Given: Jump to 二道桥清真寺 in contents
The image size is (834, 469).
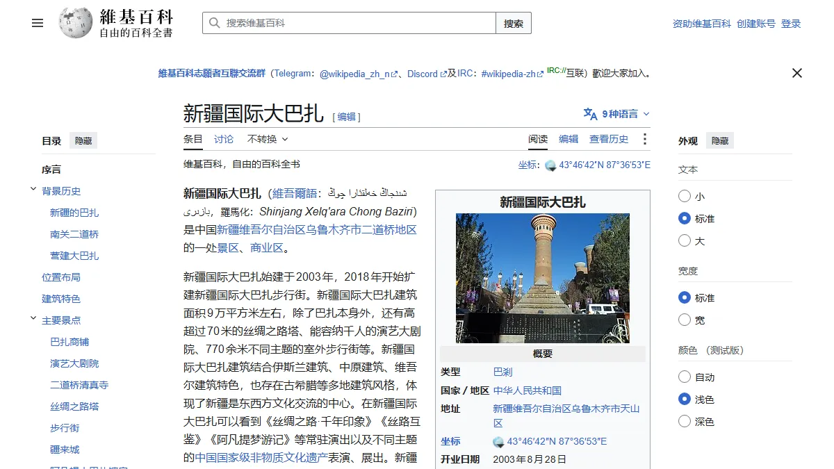Looking at the screenshot, I should [x=79, y=385].
